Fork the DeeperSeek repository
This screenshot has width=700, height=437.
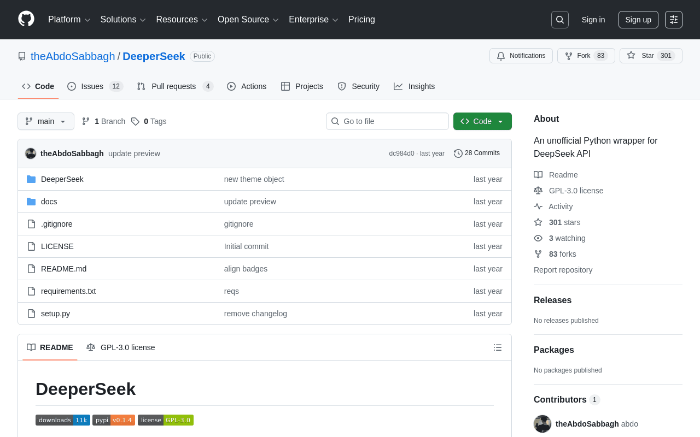tap(586, 56)
